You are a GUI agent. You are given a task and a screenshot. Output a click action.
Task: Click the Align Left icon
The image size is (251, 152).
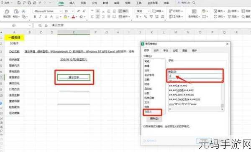point(92,16)
